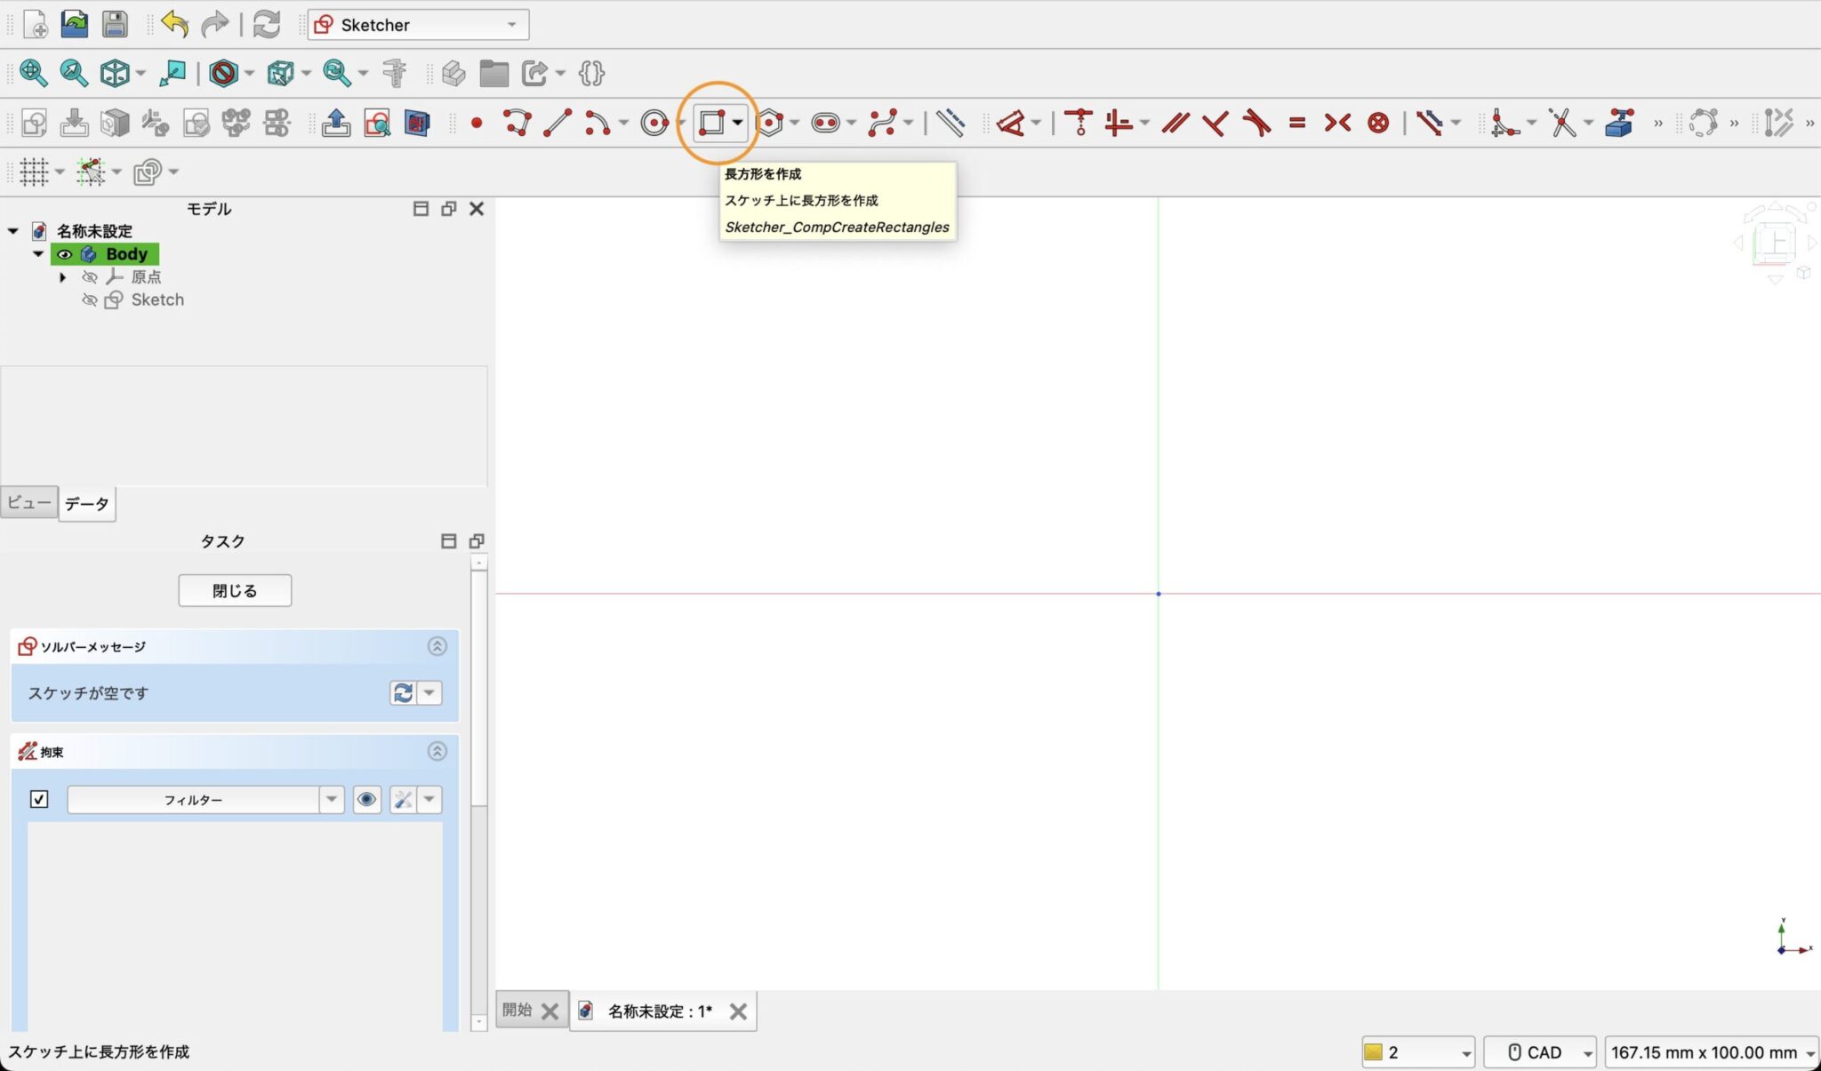This screenshot has width=1821, height=1071.
Task: Select the Fillet tool
Action: [x=1504, y=123]
